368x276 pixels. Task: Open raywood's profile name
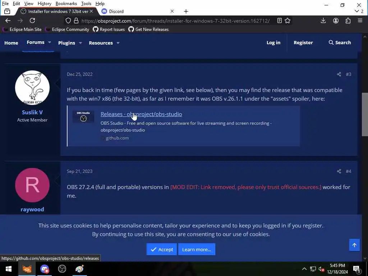[x=32, y=210]
